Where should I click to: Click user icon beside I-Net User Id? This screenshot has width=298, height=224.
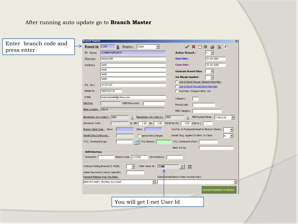(x=182, y=167)
